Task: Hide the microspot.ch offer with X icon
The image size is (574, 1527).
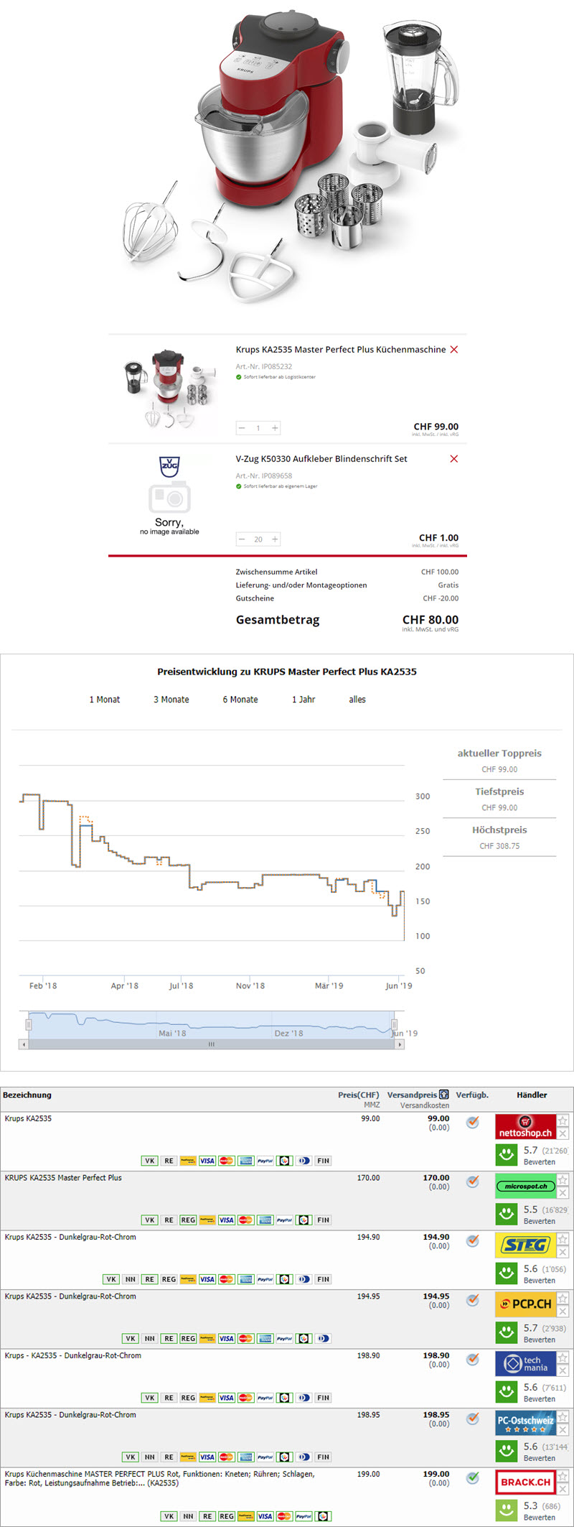Action: [x=563, y=1193]
